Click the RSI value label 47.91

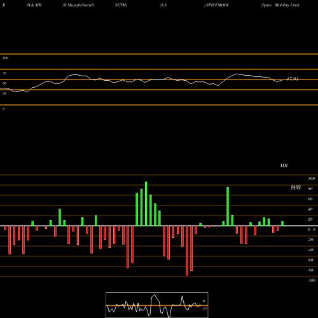293,79
